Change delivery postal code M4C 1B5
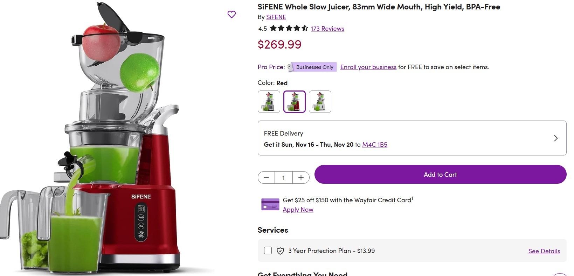This screenshot has height=276, width=574. click(x=375, y=145)
